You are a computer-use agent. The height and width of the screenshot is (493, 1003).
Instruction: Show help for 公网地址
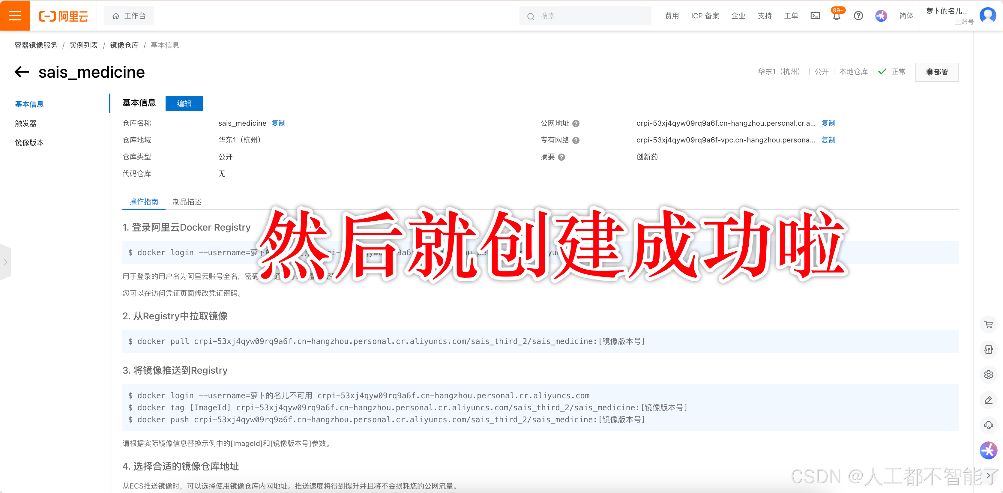(x=576, y=124)
